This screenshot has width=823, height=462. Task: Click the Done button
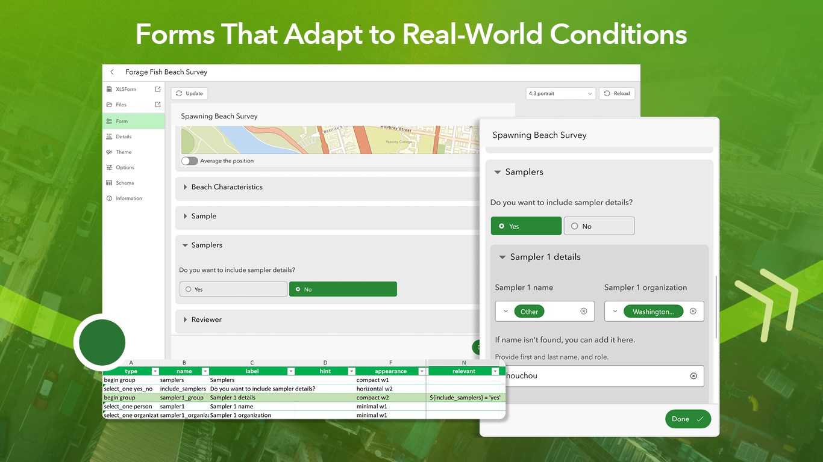(688, 419)
